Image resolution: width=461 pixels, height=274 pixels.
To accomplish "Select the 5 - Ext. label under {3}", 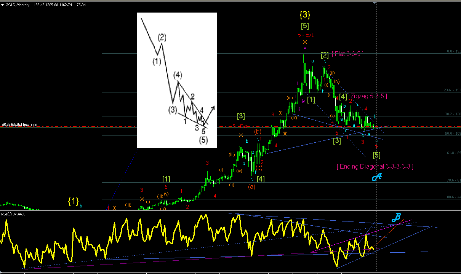I will pyautogui.click(x=306, y=35).
